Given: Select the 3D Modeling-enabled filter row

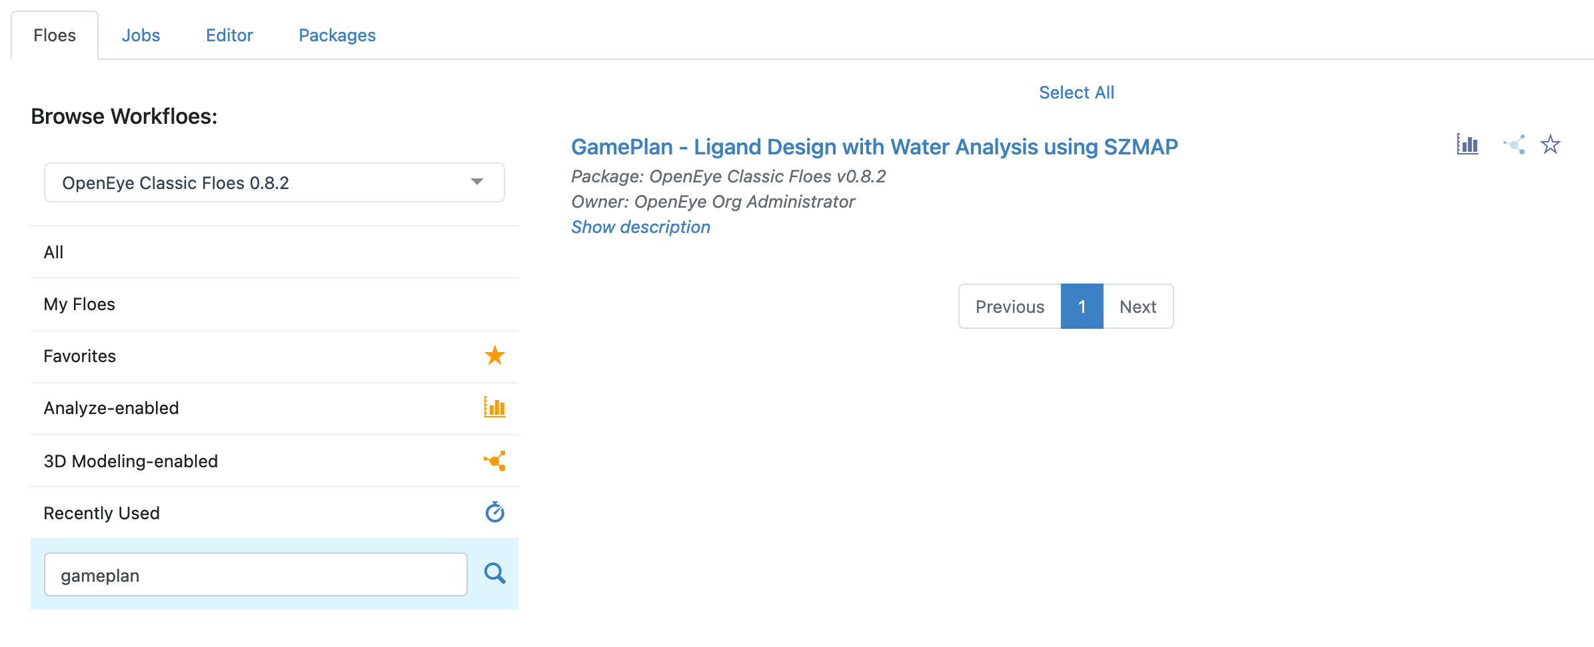Looking at the screenshot, I should coord(274,461).
